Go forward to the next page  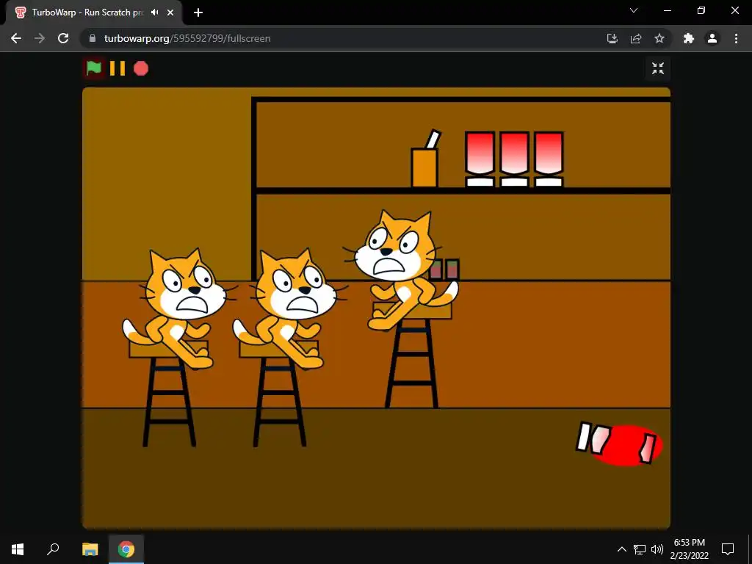[x=40, y=38]
